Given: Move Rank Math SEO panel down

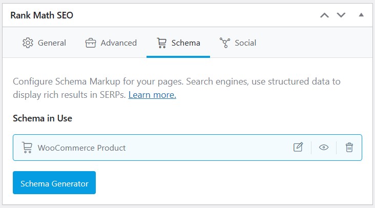Looking at the screenshot, I should [x=341, y=15].
